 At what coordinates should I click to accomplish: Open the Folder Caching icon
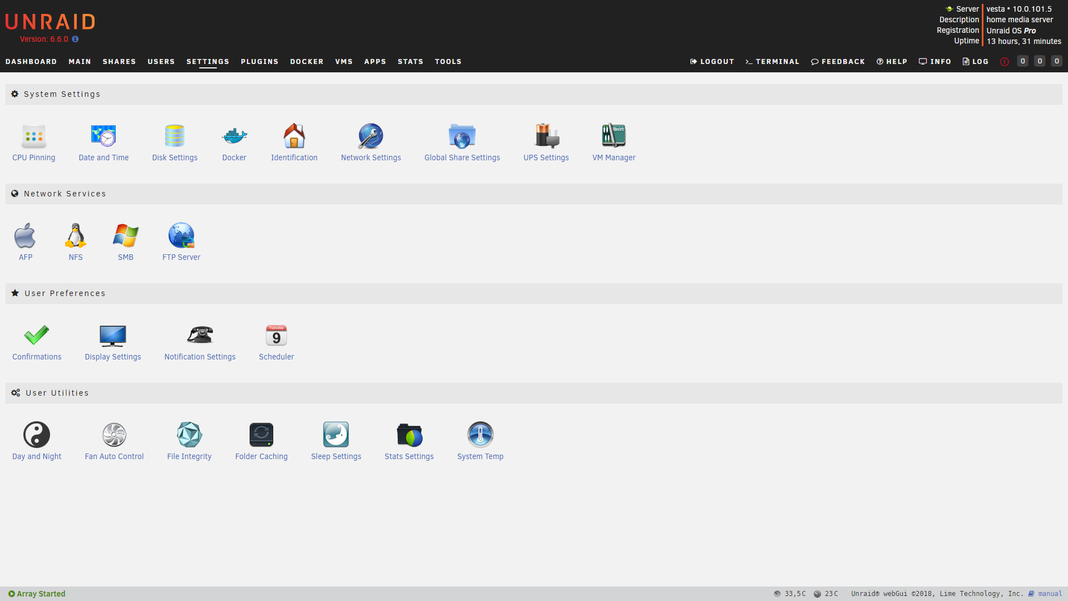pos(261,435)
